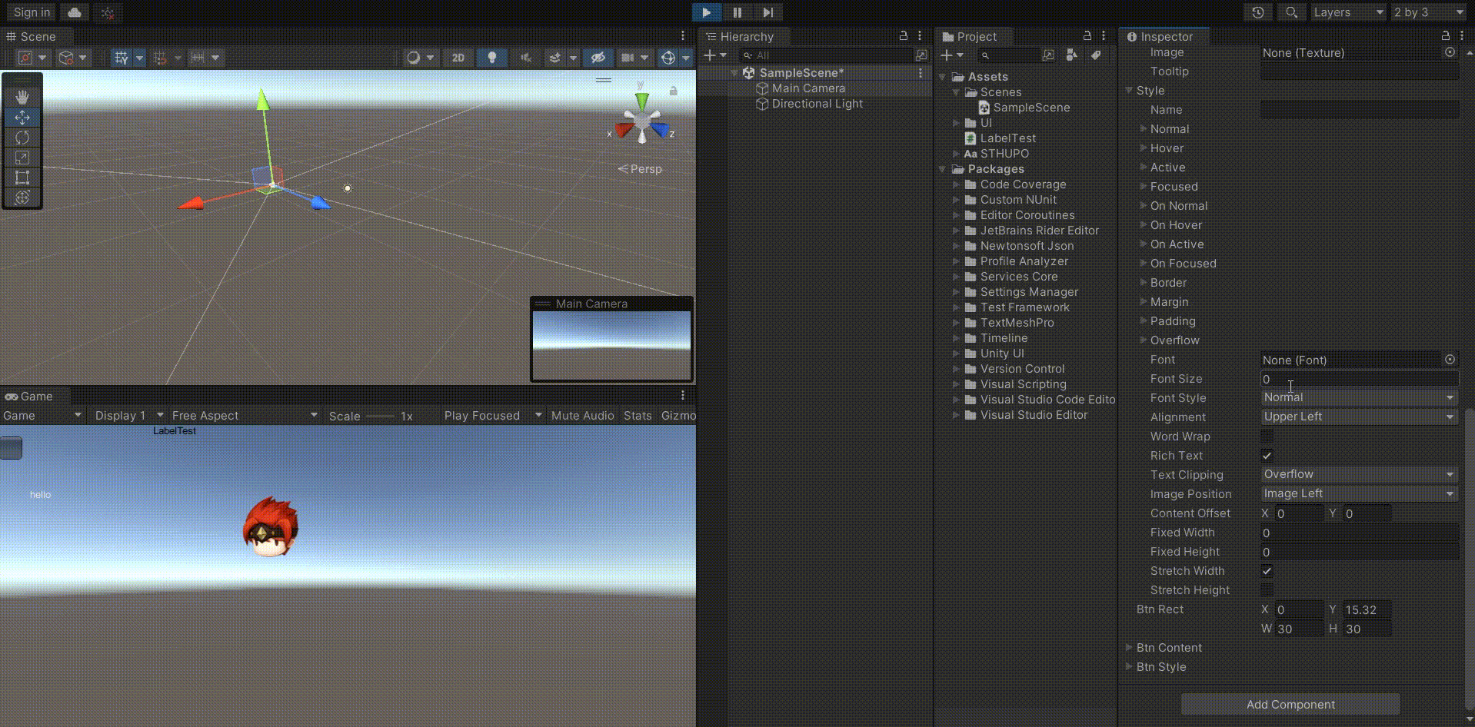Image resolution: width=1475 pixels, height=727 pixels.
Task: Open the collab/version control status icon
Action: click(108, 12)
